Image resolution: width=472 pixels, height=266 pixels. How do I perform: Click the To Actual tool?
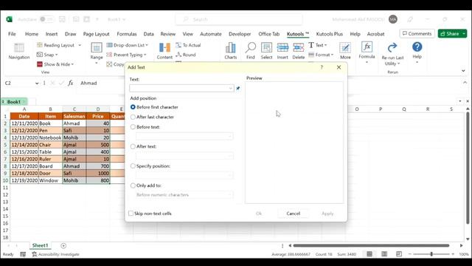[x=189, y=45]
